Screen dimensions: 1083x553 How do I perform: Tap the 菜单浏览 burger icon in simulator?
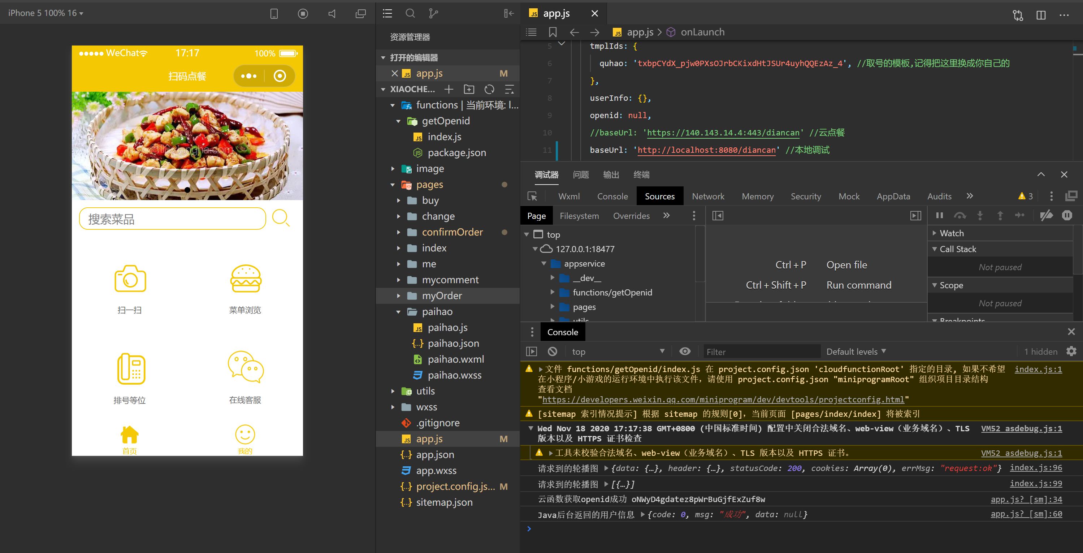[246, 279]
